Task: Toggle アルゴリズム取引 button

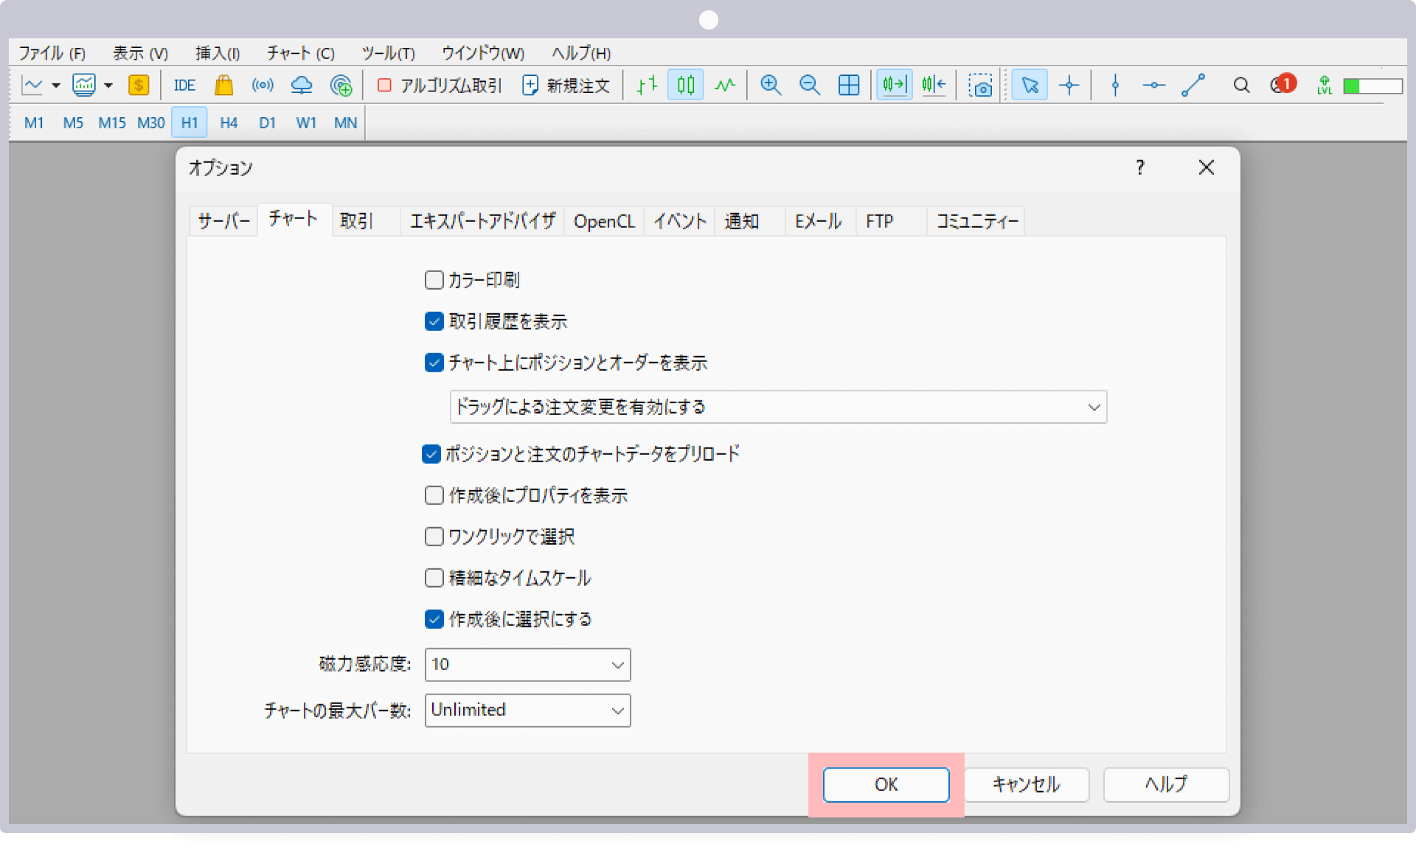Action: pos(439,86)
